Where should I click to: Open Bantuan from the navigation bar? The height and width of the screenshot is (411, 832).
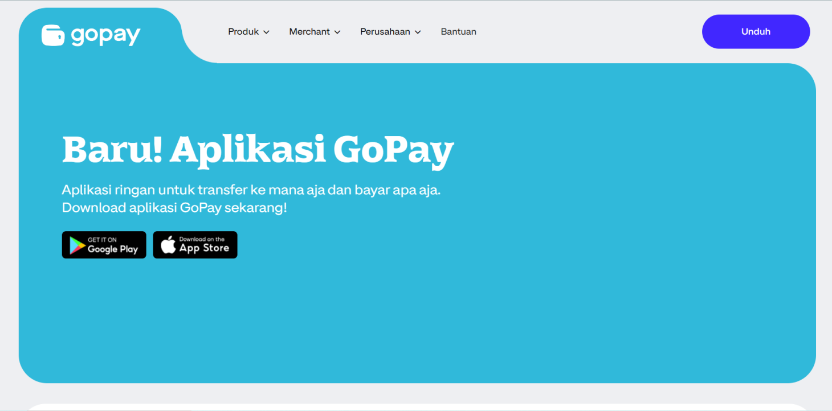tap(458, 32)
